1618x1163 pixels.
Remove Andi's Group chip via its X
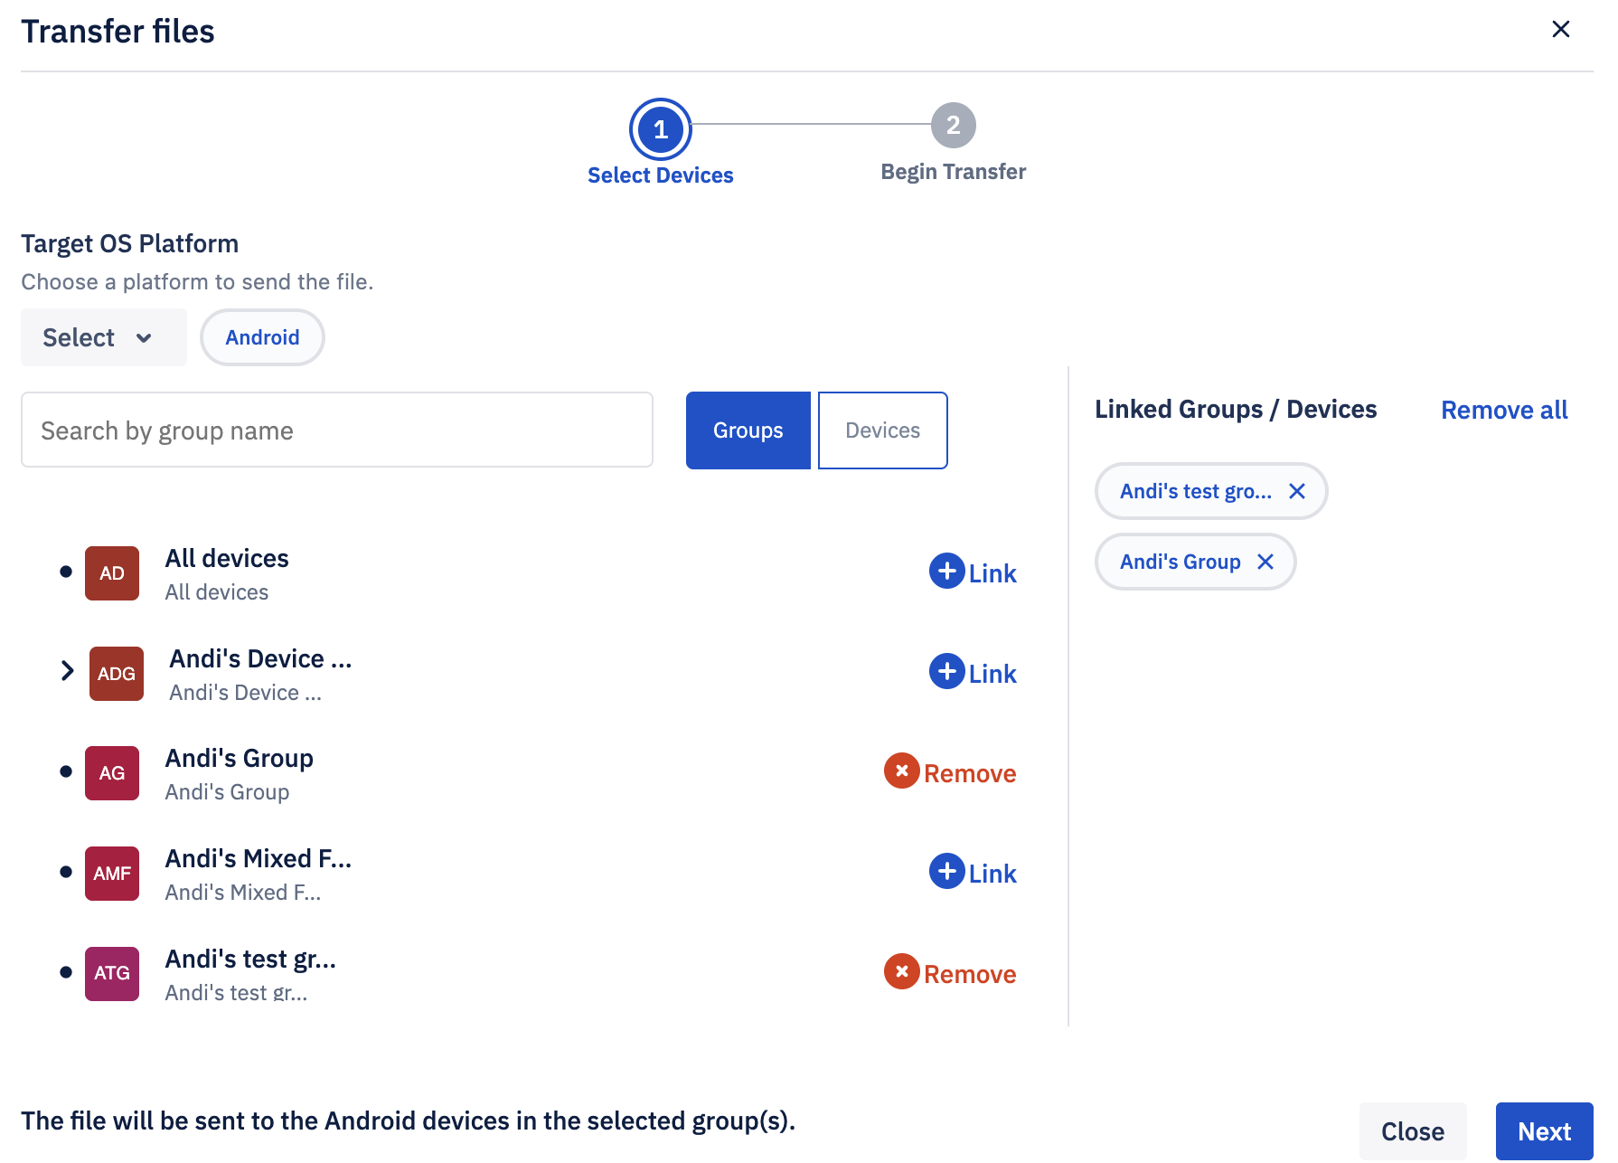(1265, 562)
